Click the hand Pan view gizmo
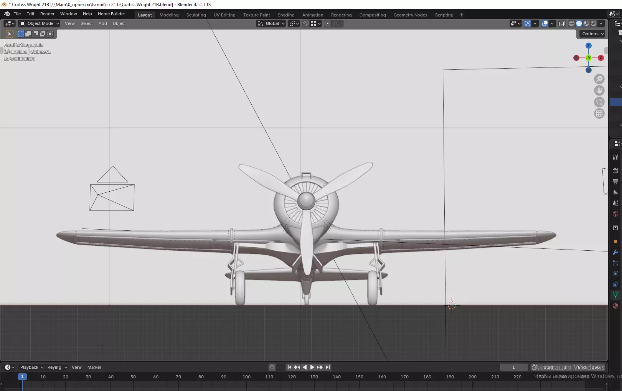 tap(599, 90)
